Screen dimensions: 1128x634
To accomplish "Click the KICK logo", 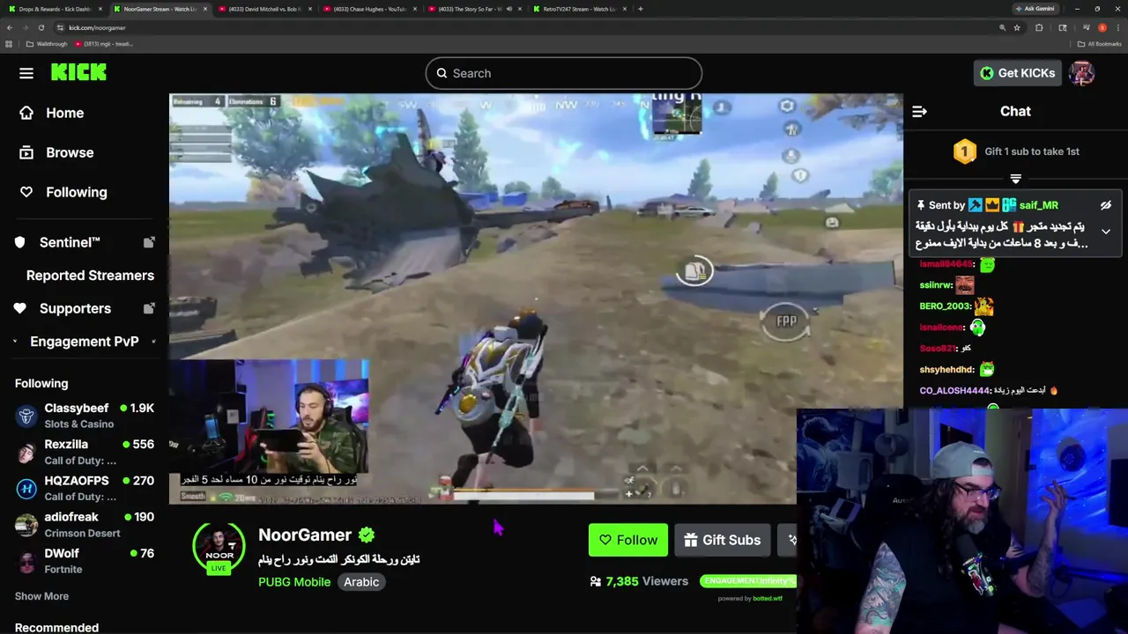I will 78,73.
